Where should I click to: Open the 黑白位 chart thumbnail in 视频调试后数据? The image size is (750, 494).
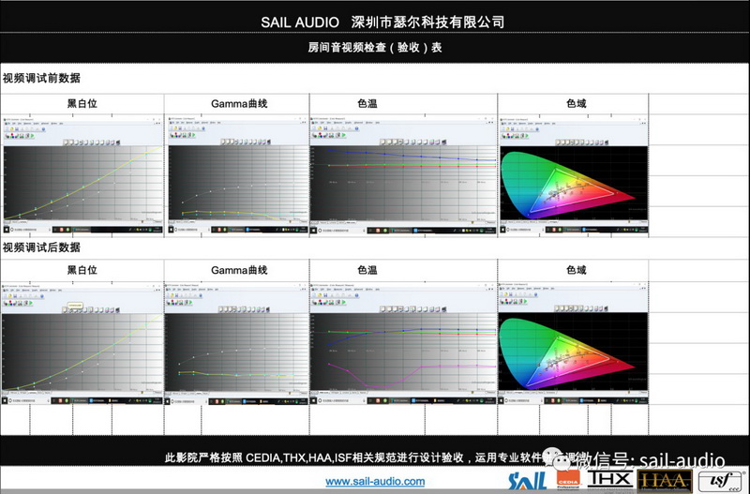[82, 343]
